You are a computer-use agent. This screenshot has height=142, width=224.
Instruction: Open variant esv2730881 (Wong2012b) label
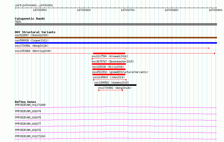click(32, 46)
